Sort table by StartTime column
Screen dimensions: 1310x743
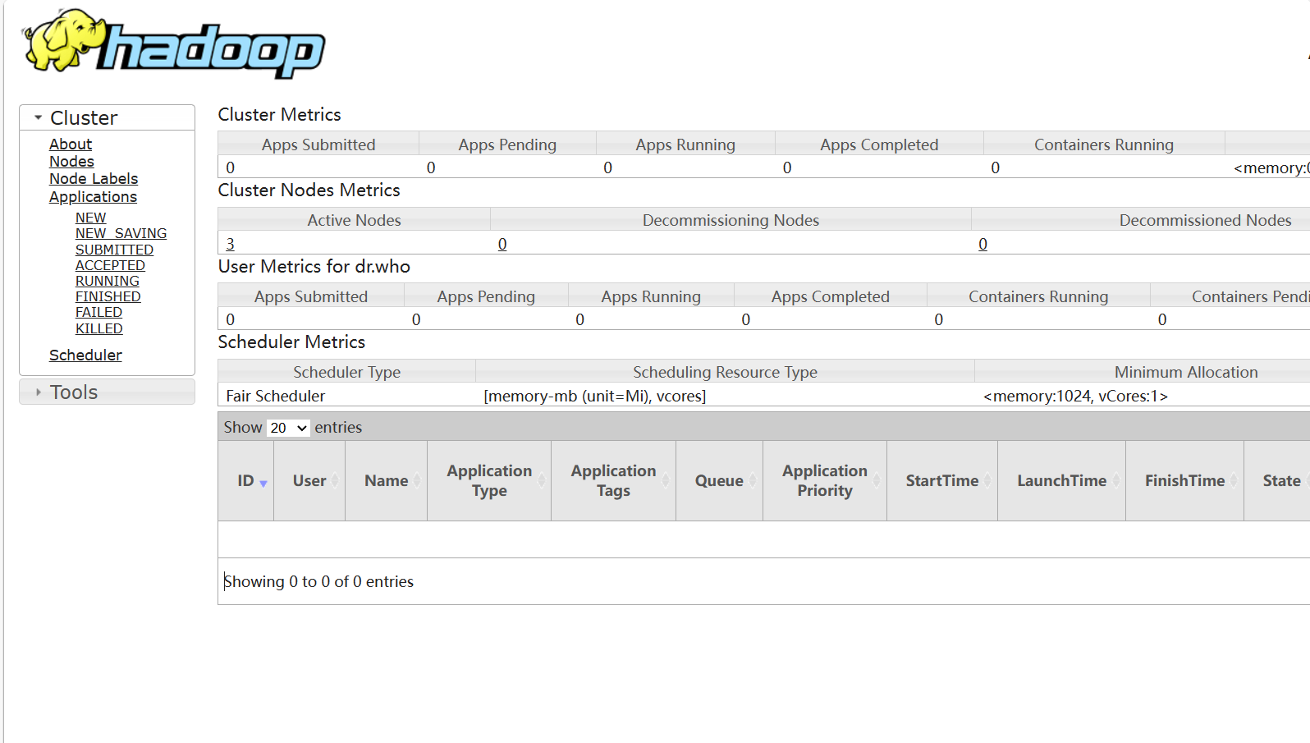tap(941, 481)
